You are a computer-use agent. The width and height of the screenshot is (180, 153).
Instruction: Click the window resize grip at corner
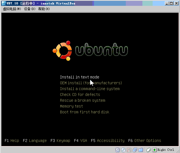[178, 151]
